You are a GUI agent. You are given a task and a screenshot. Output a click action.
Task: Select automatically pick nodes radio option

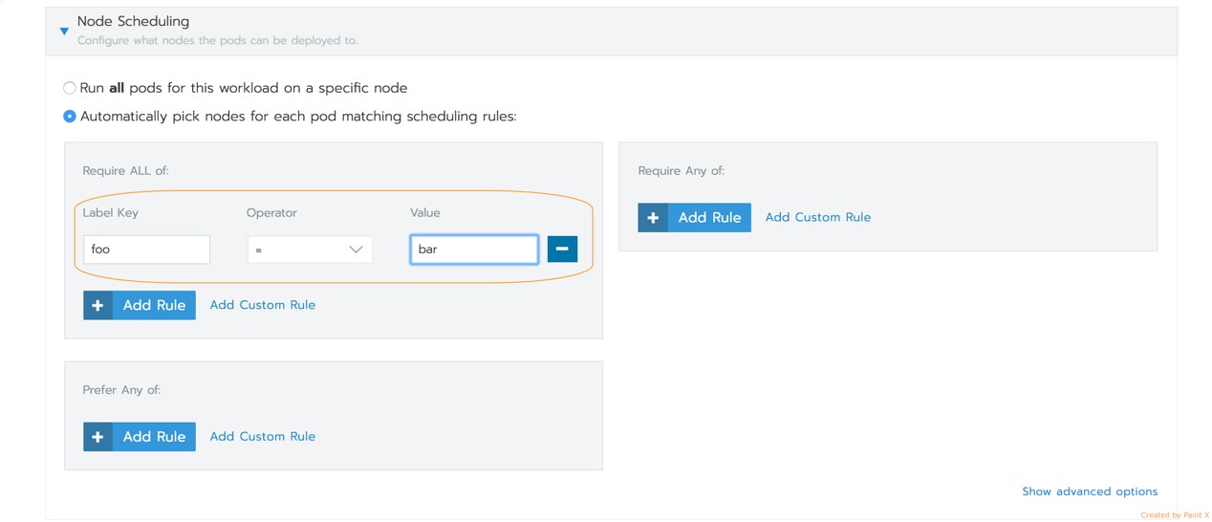[70, 117]
